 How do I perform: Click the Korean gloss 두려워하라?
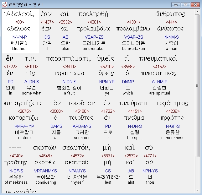click(108, 177)
